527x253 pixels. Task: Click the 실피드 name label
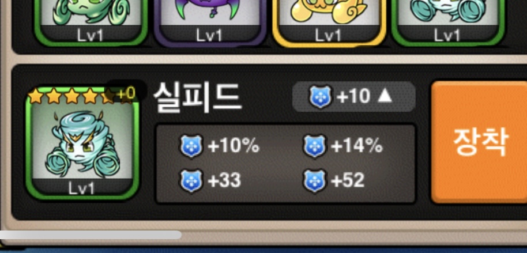click(197, 97)
